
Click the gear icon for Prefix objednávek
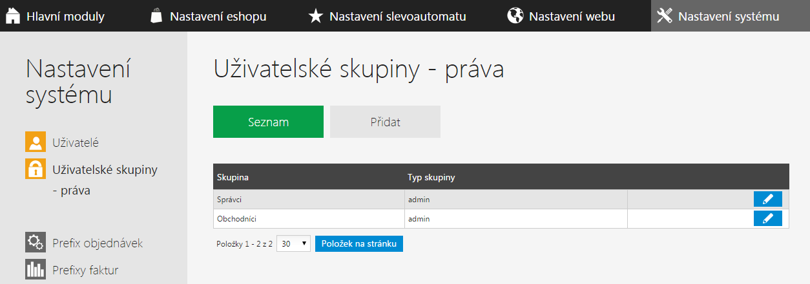[x=35, y=242]
